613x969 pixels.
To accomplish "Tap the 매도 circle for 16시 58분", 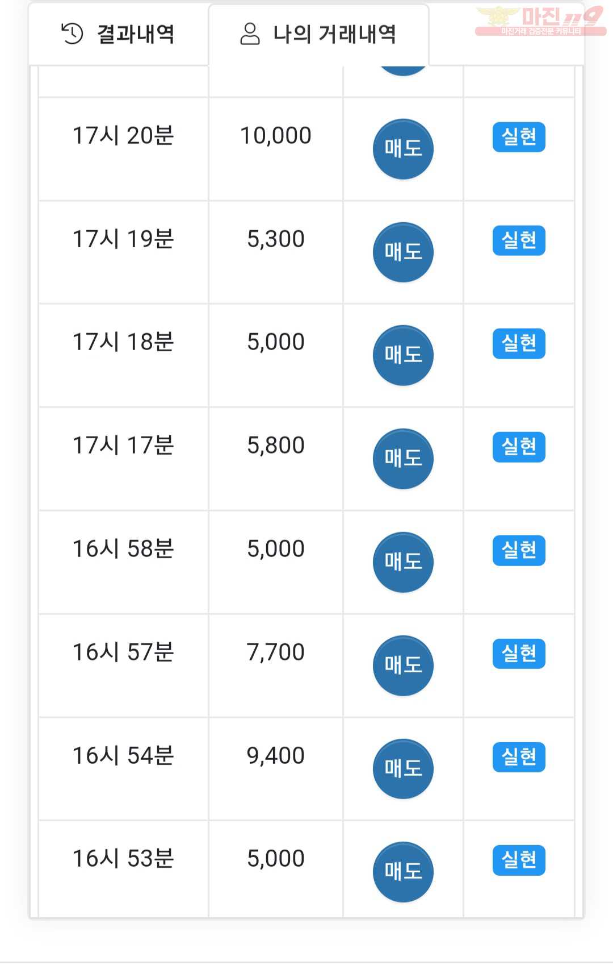I will tap(403, 562).
